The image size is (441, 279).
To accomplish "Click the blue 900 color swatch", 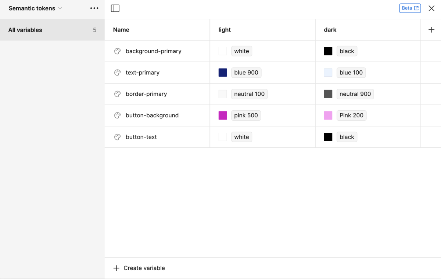I will click(x=223, y=73).
